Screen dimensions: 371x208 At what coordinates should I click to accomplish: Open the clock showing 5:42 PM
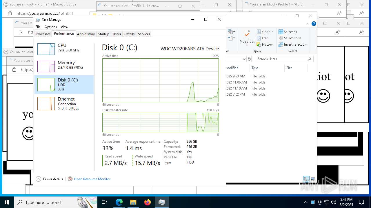tap(346, 202)
